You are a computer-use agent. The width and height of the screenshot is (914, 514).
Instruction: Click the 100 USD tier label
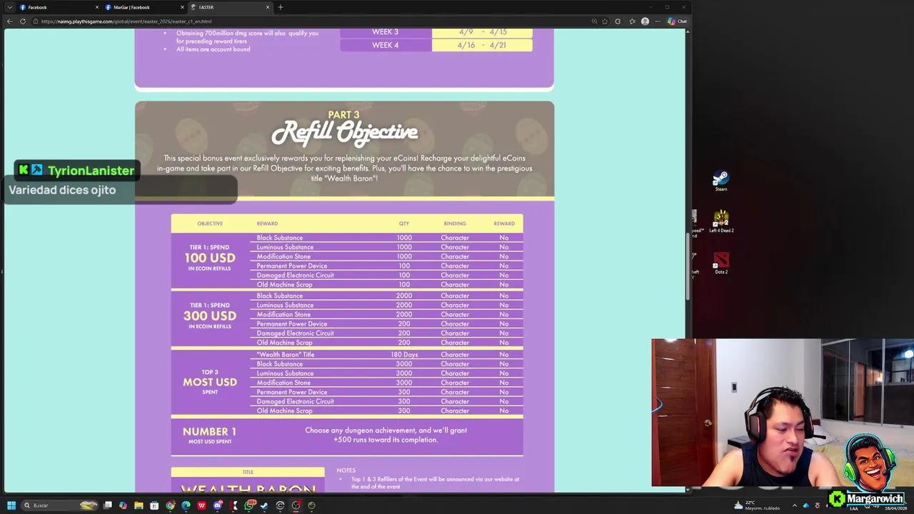pos(210,258)
